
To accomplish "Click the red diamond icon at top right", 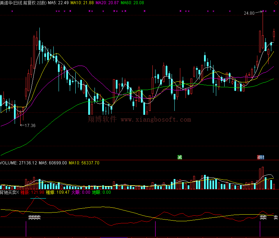I will [x=276, y=3].
